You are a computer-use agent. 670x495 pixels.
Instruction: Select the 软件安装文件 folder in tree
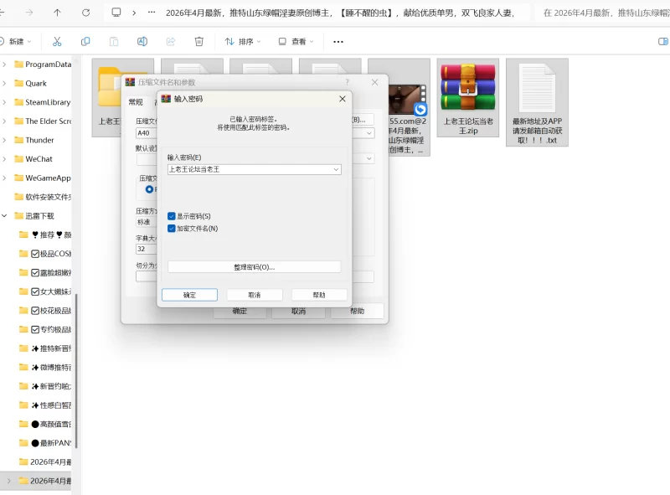(43, 197)
